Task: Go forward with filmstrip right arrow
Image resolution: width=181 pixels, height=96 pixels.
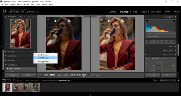Action: click(x=21, y=80)
